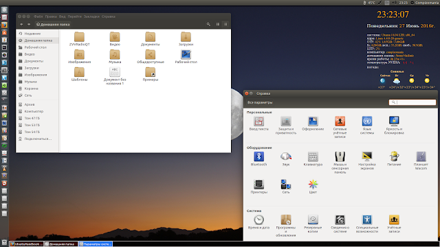440x247 pixels.
Task: Switch to Параметры системы taskbar window
Action: click(96, 244)
